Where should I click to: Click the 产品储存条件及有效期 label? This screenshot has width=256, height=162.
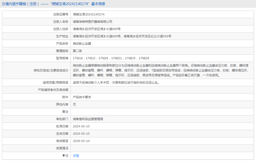pyautogui.click(x=53, y=90)
